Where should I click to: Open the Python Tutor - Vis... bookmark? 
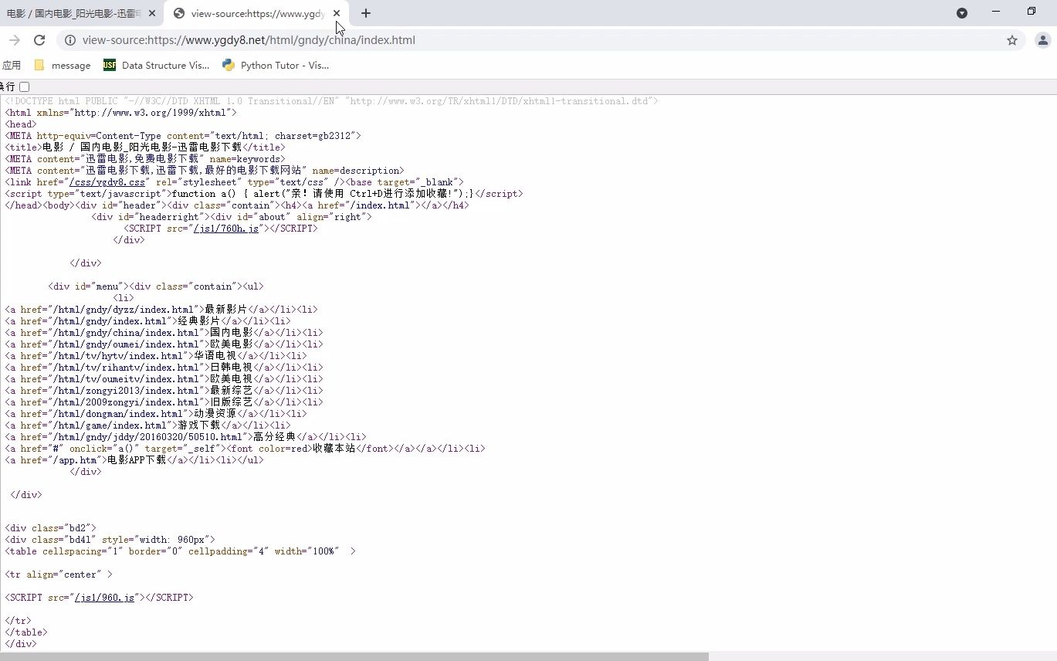276,66
